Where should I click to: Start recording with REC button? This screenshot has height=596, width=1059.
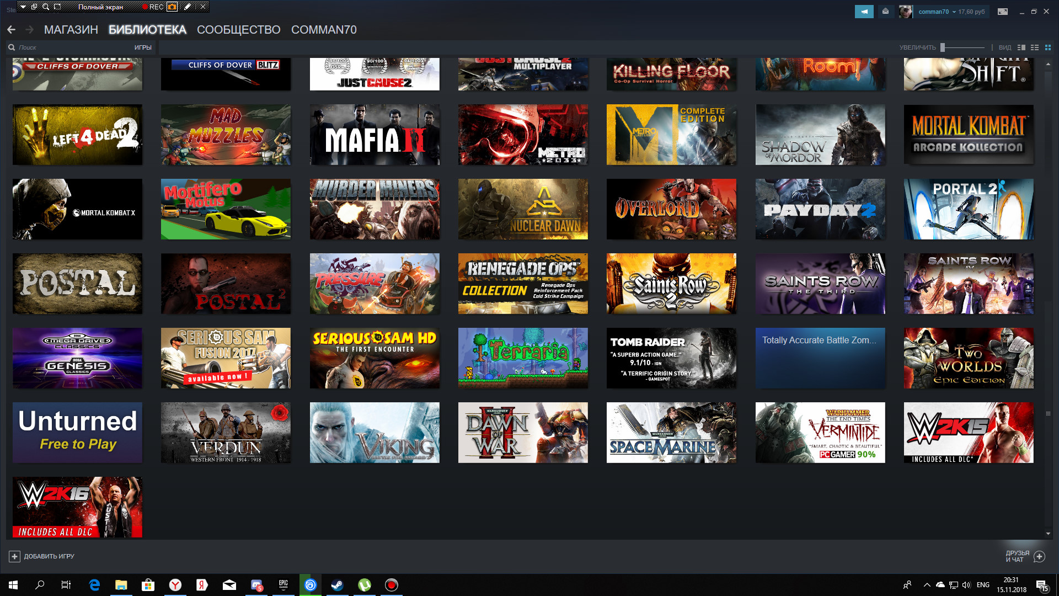tap(152, 7)
